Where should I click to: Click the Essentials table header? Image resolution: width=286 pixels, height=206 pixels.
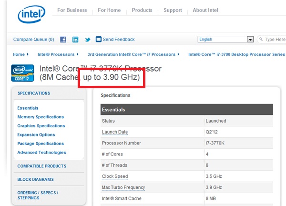coord(187,110)
